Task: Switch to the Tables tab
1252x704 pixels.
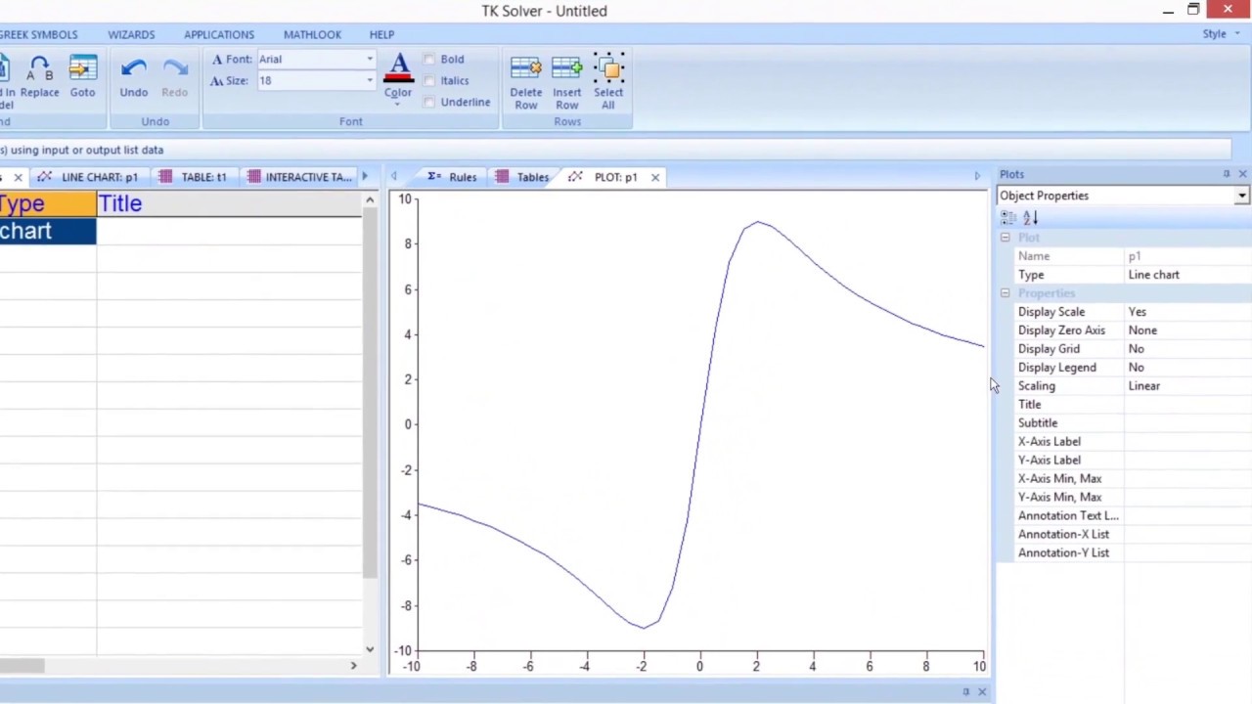Action: 522,177
